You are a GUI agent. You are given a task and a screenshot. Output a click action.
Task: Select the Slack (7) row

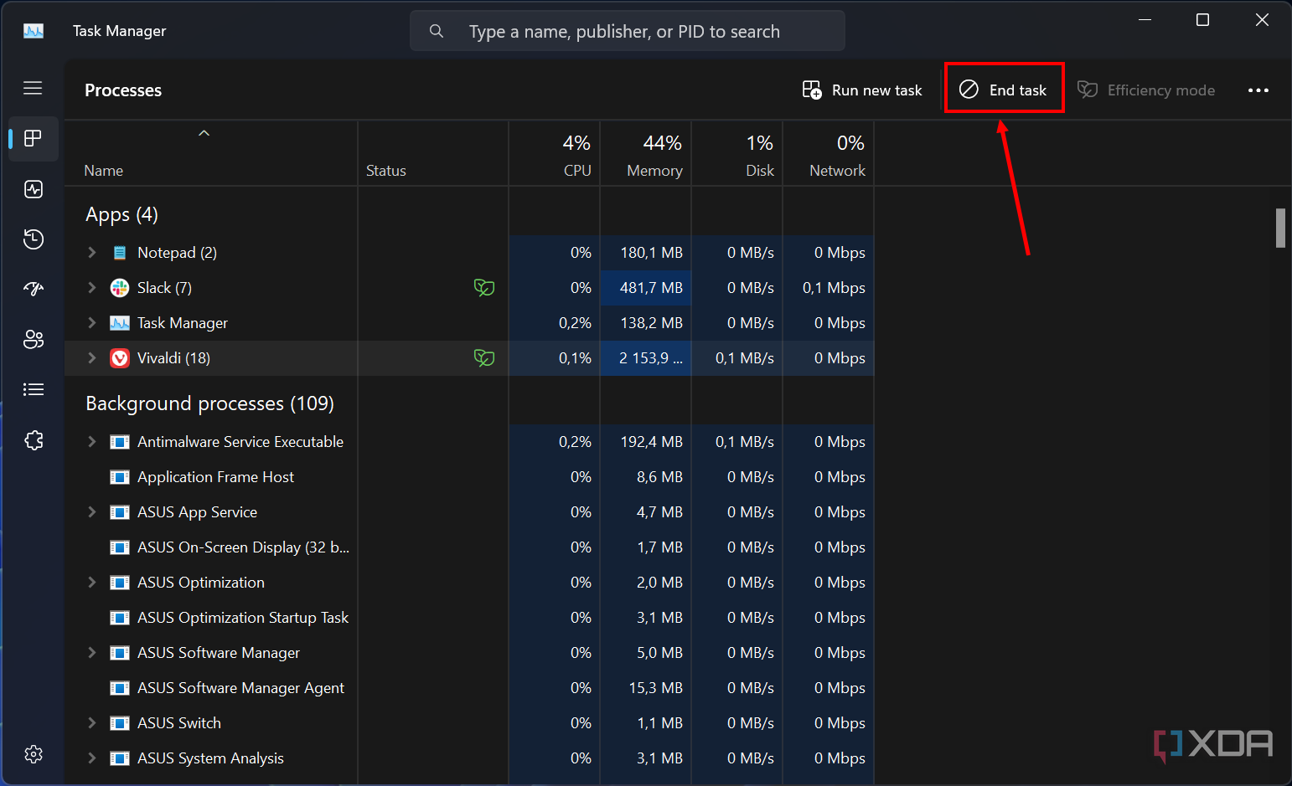coord(469,288)
